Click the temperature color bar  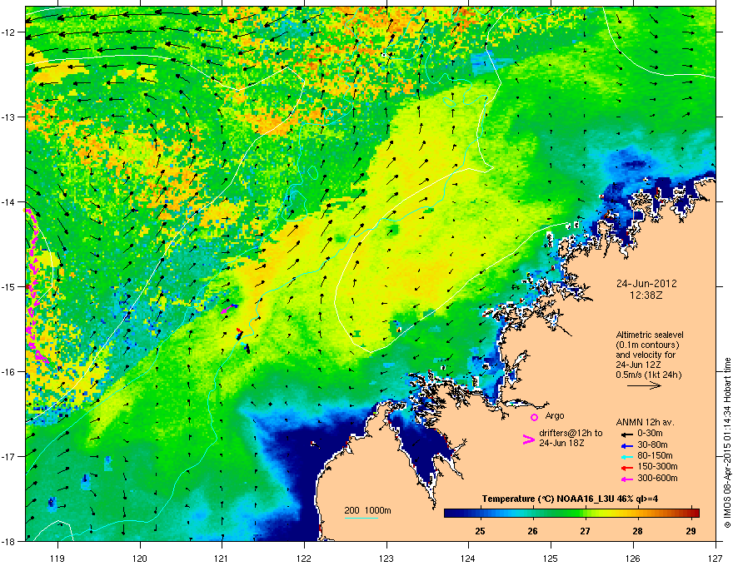[571, 514]
